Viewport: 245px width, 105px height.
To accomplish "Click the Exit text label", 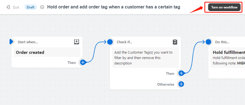I will [16, 7].
